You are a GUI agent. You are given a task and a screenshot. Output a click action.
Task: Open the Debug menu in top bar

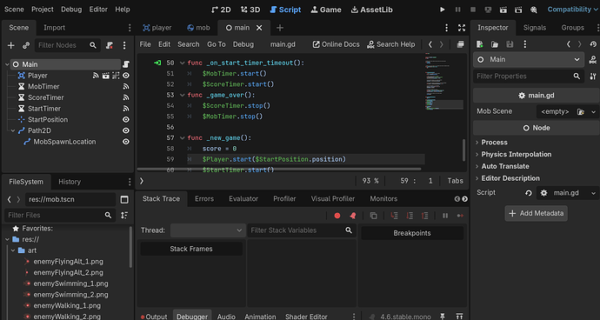click(71, 10)
